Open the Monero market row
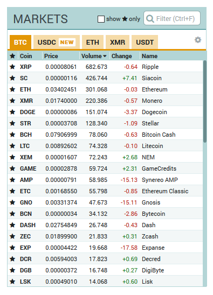Screen dimensions: 213x295 coord(105,101)
